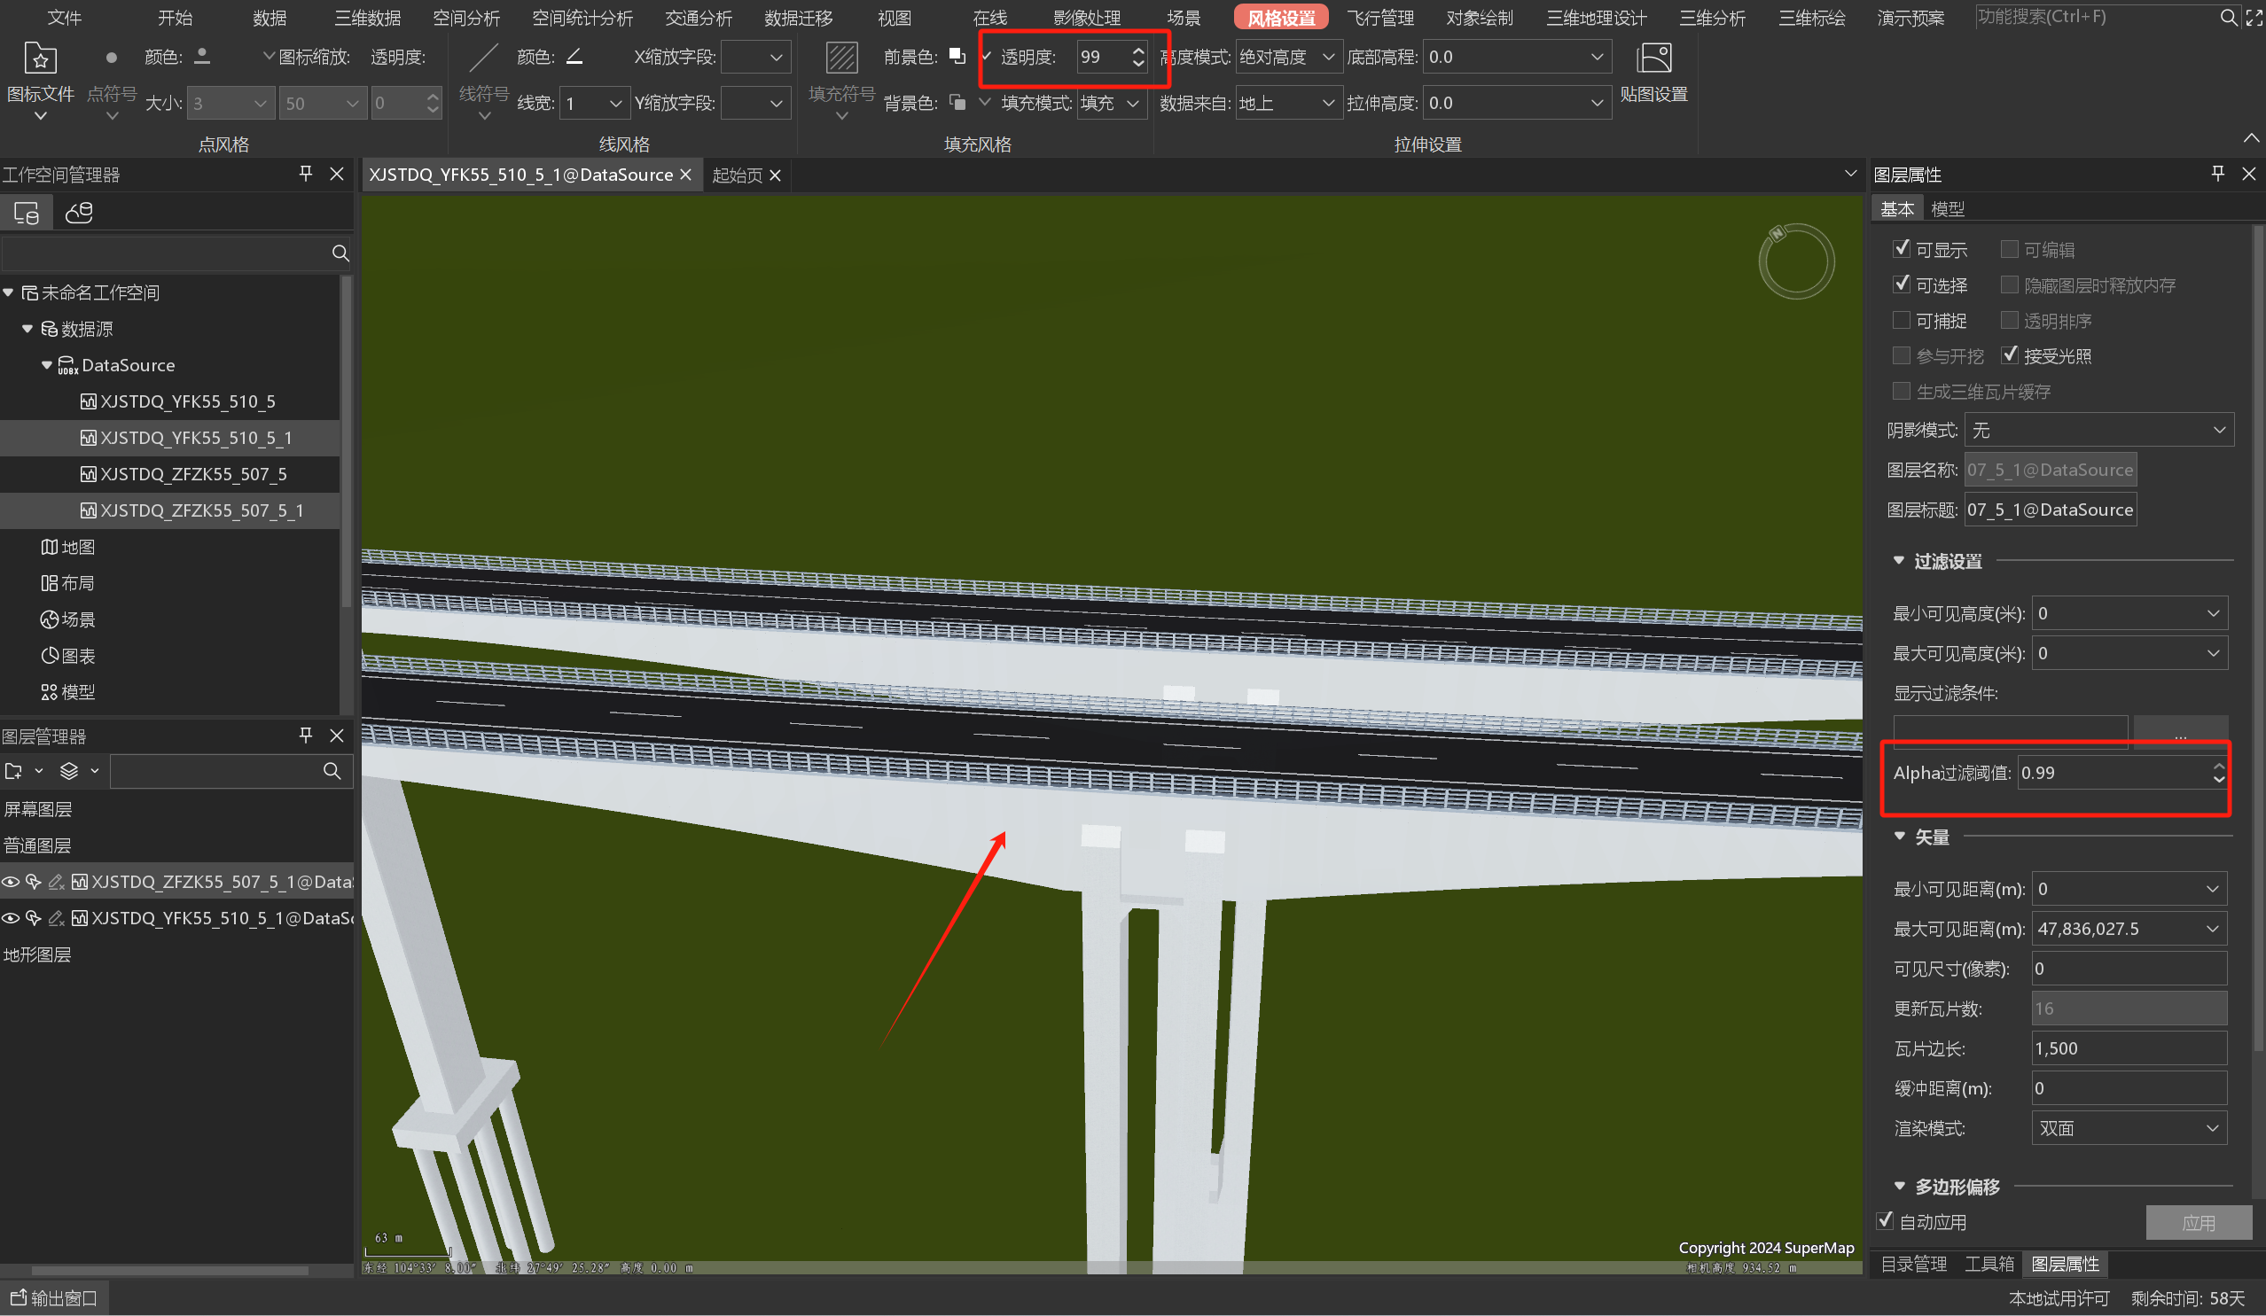
Task: Close the XJSTDQ_YFK55_510_5_1@DataSource tab
Action: tap(685, 175)
